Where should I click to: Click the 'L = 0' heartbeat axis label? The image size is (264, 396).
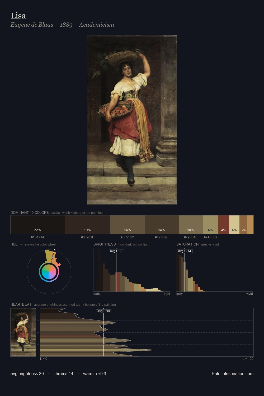click(44, 359)
